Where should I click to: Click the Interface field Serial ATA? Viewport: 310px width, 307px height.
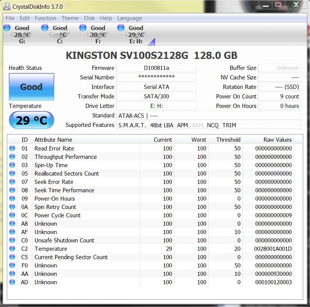point(157,87)
